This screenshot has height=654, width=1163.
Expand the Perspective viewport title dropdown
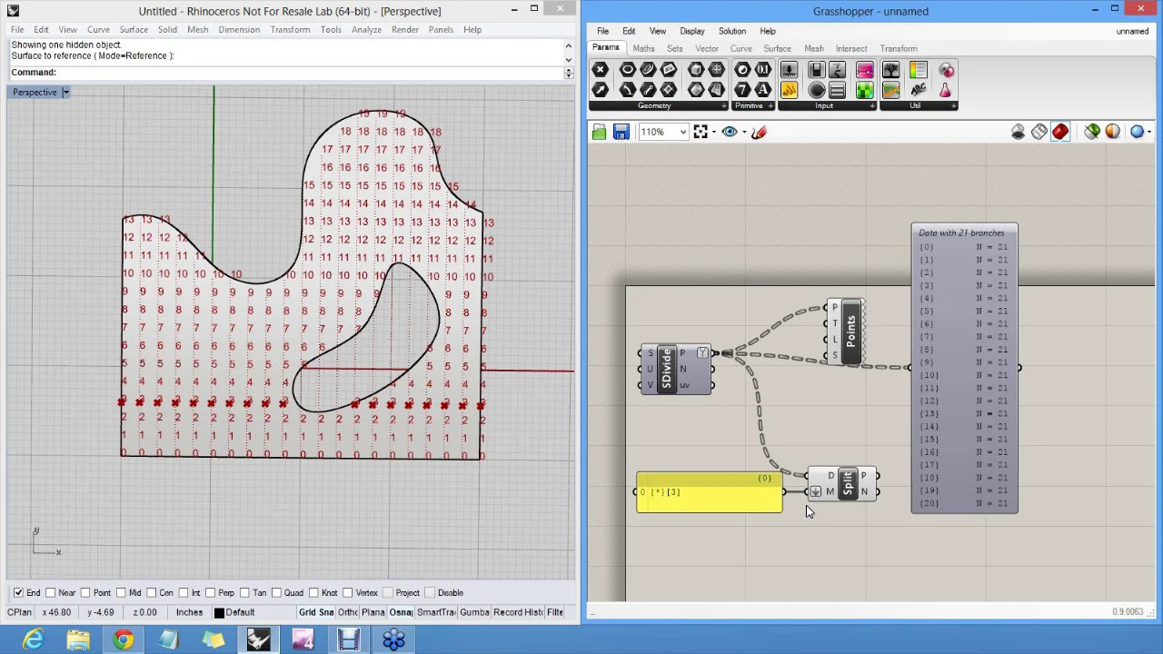[x=65, y=93]
